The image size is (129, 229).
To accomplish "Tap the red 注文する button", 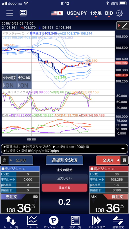I will click(64, 188).
